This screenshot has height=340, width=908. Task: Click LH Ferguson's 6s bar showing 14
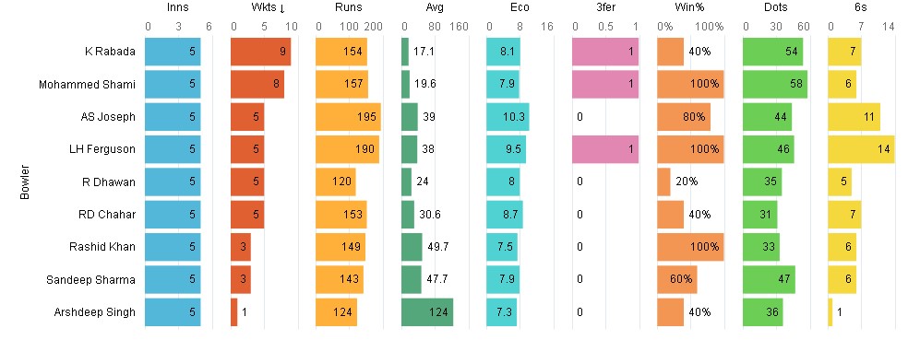[861, 149]
